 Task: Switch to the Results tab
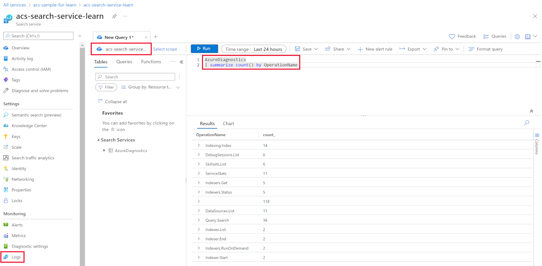point(207,123)
